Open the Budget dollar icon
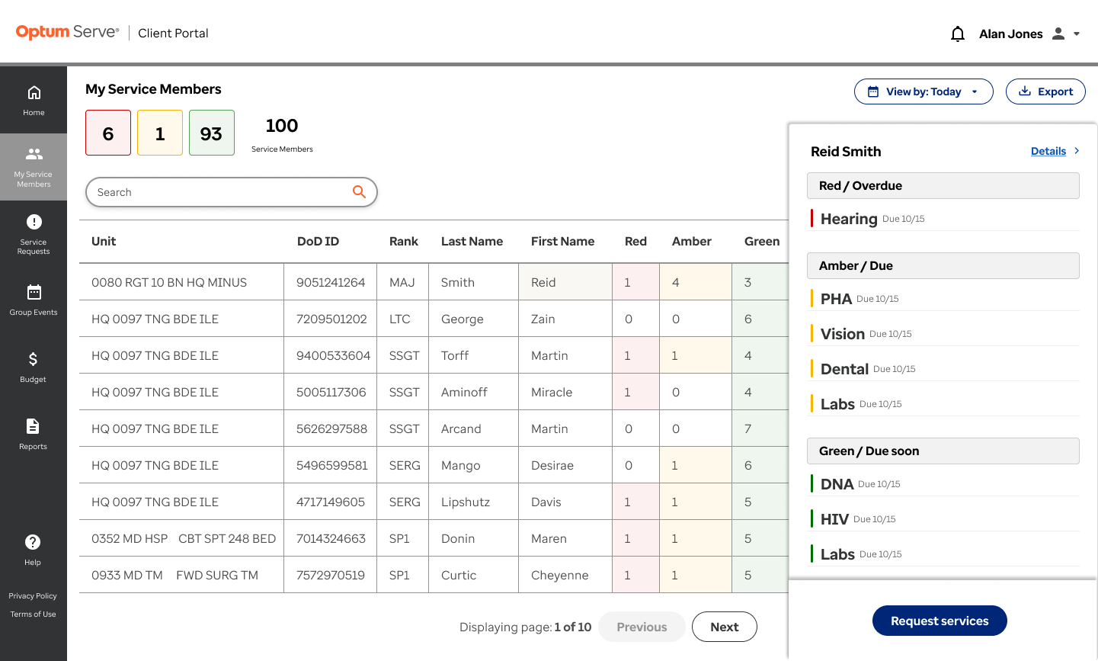 pyautogui.click(x=34, y=359)
